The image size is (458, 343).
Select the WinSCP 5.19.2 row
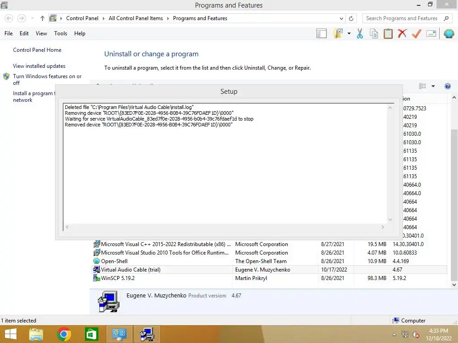pyautogui.click(x=268, y=278)
